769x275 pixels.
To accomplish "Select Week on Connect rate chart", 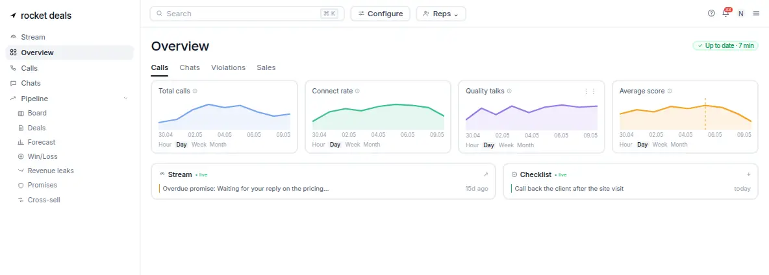I will pyautogui.click(x=353, y=145).
